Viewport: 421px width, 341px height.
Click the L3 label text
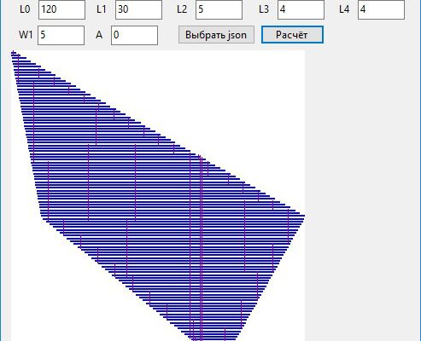click(264, 9)
